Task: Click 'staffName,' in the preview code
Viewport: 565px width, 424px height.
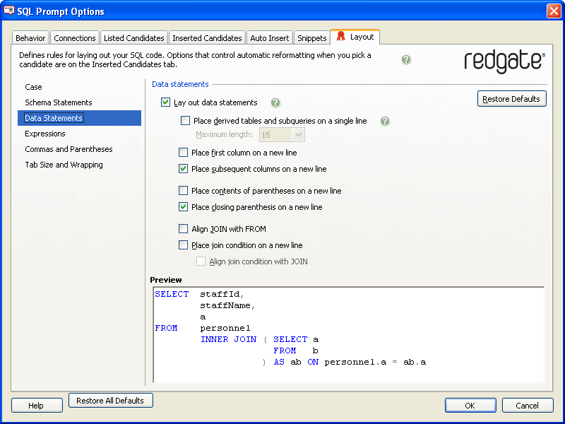Action: tap(227, 306)
